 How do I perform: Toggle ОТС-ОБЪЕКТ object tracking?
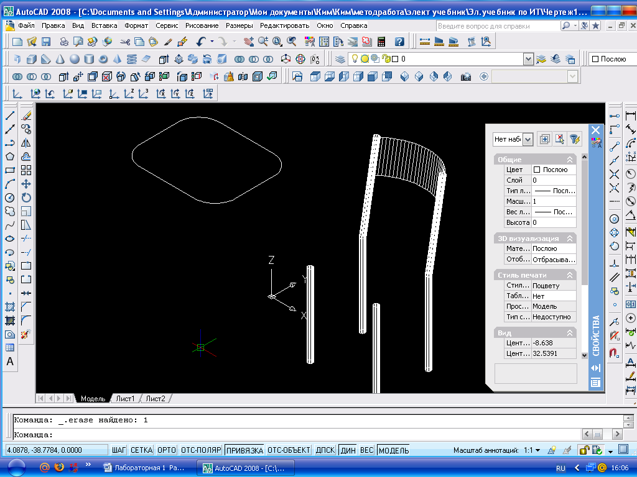289,450
